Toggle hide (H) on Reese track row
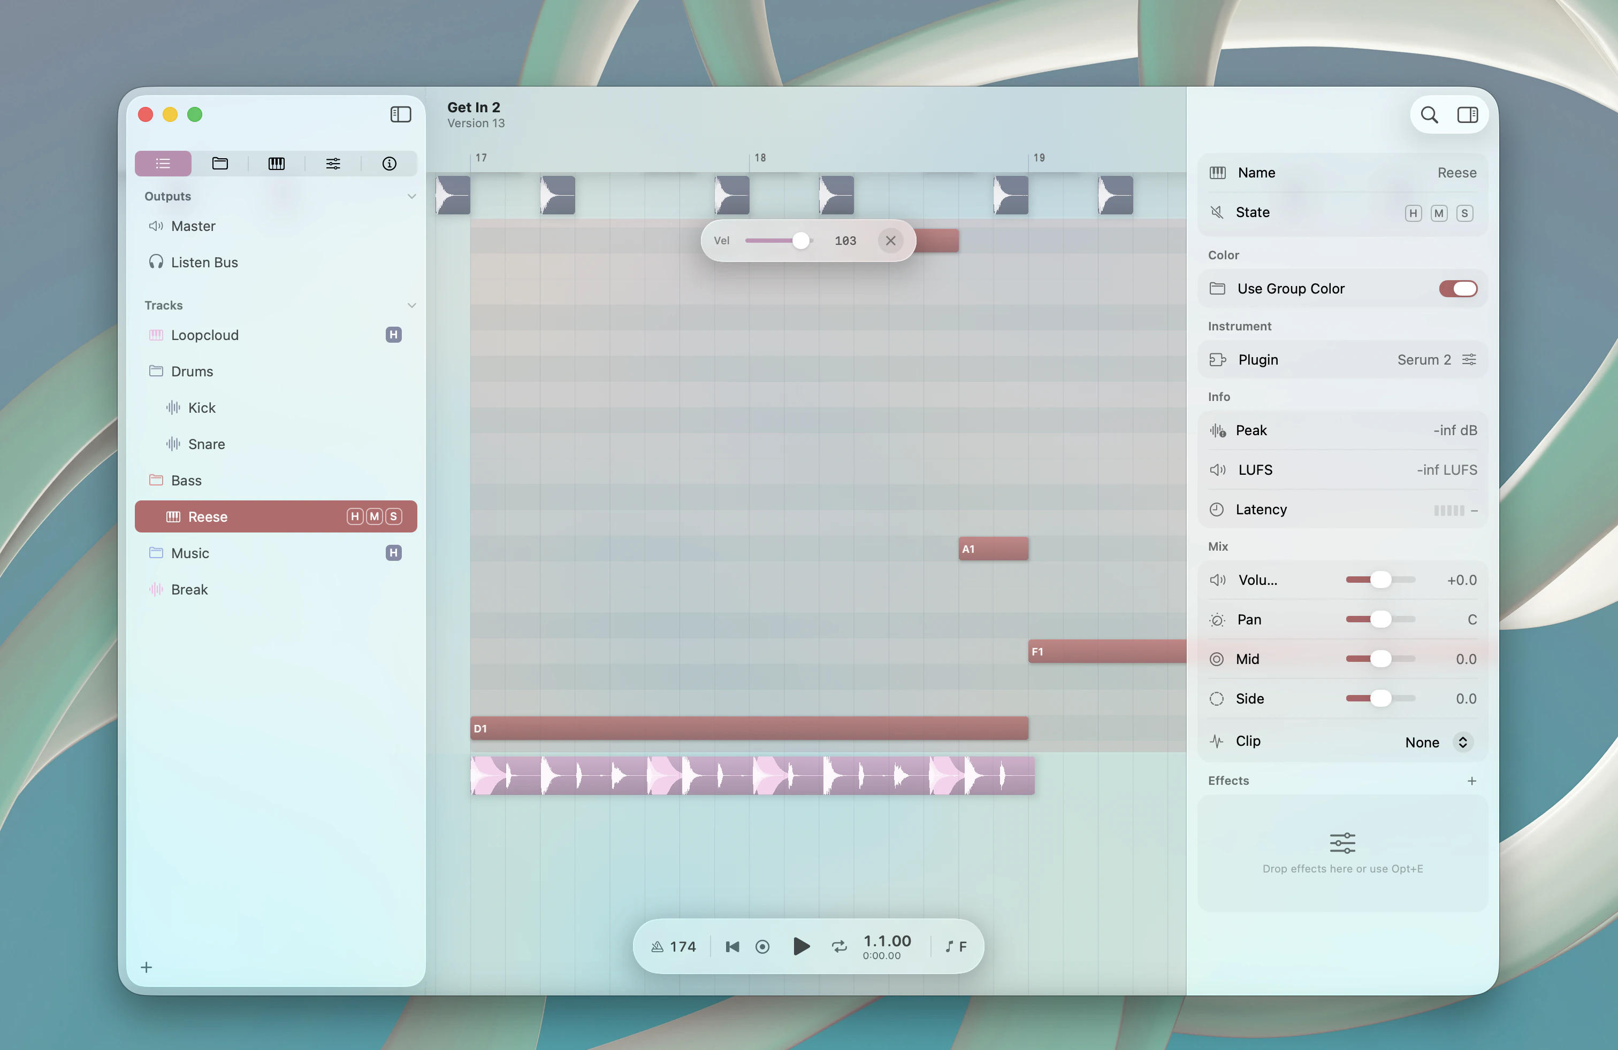Viewport: 1618px width, 1050px height. pyautogui.click(x=355, y=516)
